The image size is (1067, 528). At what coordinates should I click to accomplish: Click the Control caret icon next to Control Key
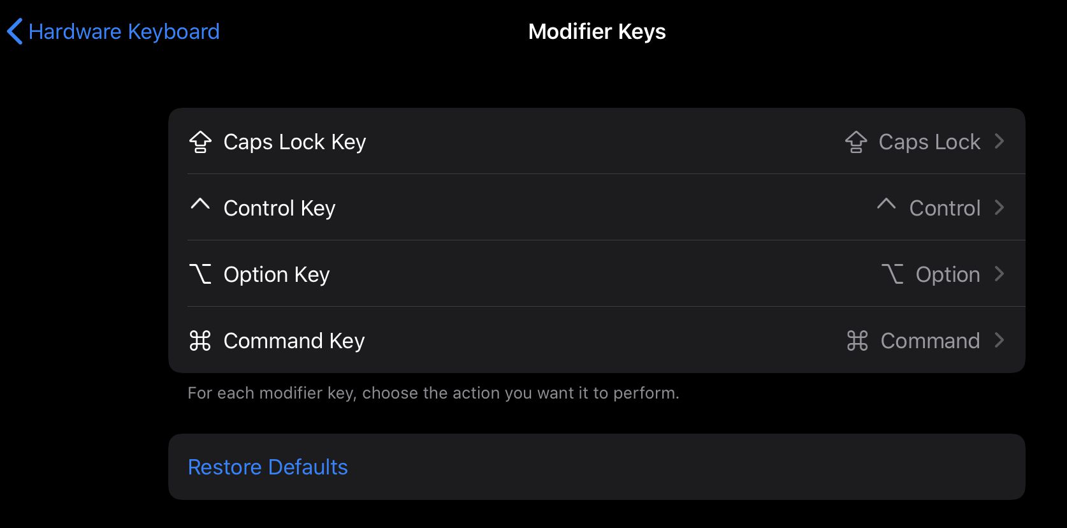[x=200, y=205]
